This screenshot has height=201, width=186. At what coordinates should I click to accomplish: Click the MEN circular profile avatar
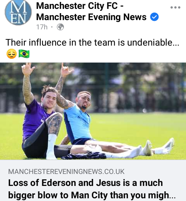(18, 12)
